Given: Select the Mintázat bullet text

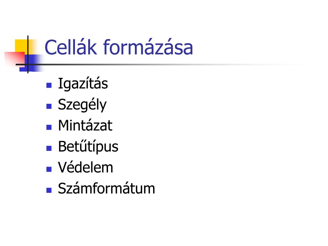Looking at the screenshot, I should 85,126.
